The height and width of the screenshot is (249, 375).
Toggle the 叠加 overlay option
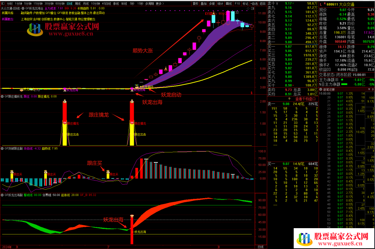click(x=204, y=3)
